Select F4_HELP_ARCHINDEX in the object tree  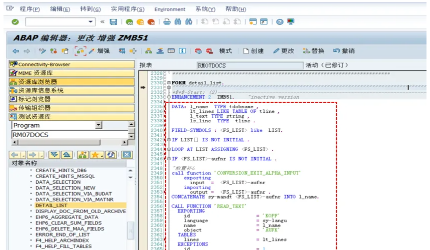point(62,241)
